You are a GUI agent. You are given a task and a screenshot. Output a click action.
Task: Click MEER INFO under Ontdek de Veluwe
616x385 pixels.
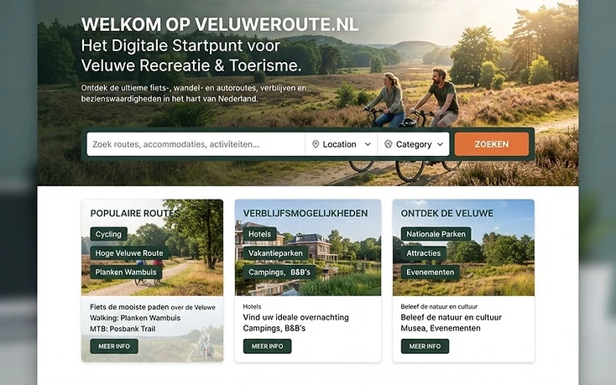click(425, 346)
